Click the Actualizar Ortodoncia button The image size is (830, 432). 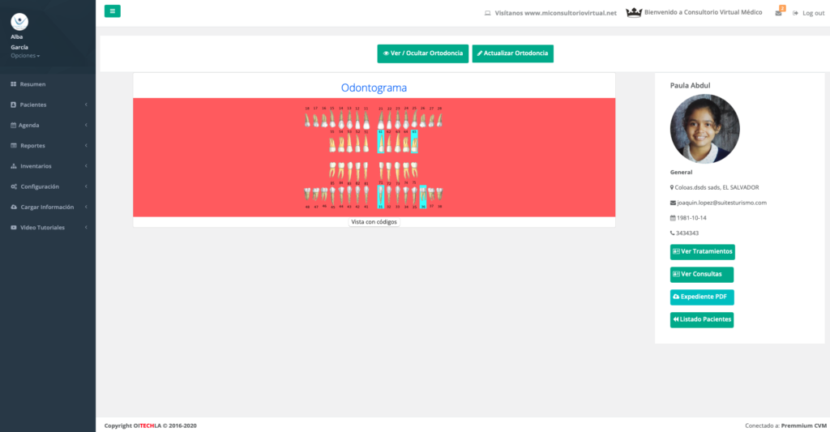click(512, 53)
